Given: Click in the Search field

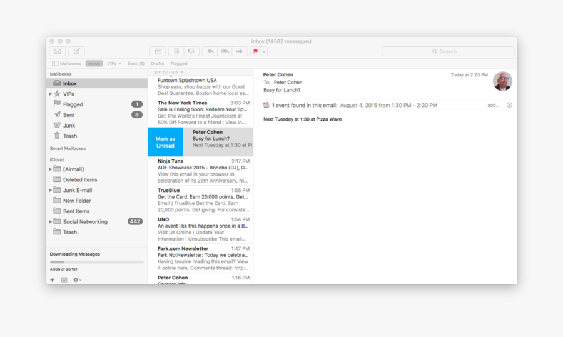Looking at the screenshot, I should pyautogui.click(x=448, y=51).
